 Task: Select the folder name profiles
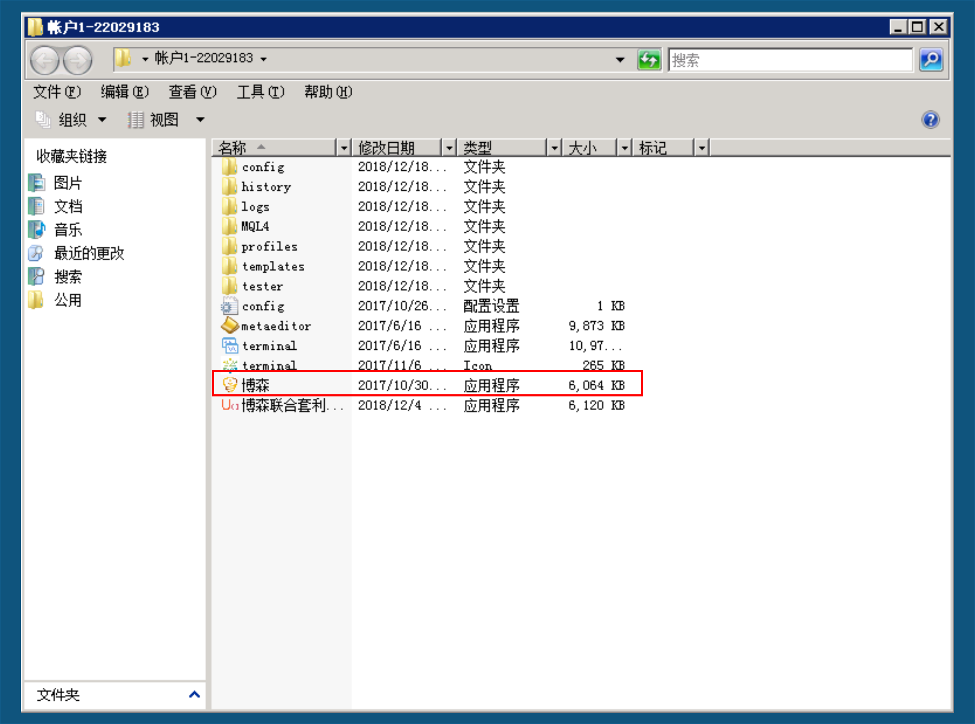pos(270,247)
